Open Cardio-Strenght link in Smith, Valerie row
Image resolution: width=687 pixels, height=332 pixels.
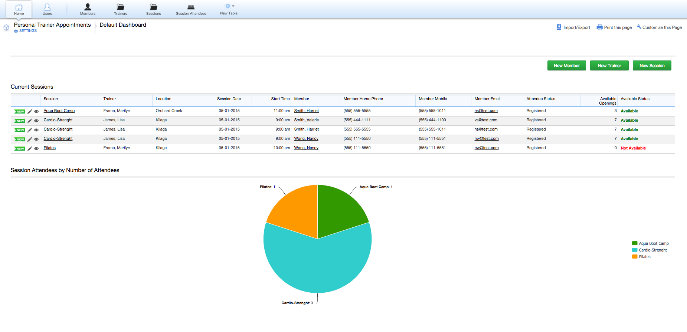[58, 120]
